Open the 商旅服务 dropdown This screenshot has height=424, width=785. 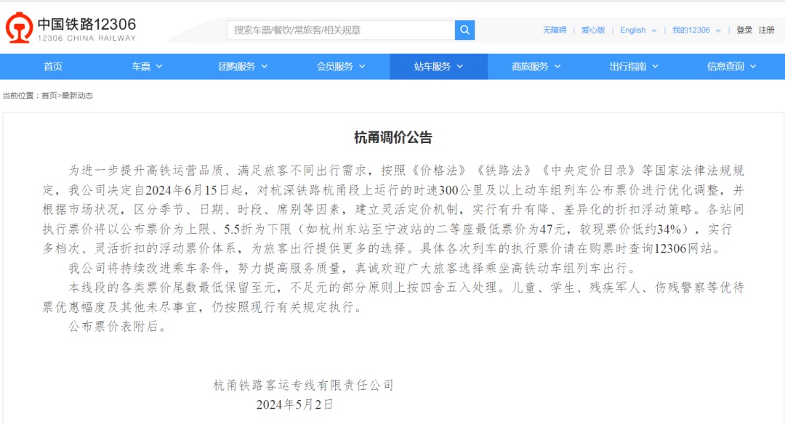pos(536,65)
